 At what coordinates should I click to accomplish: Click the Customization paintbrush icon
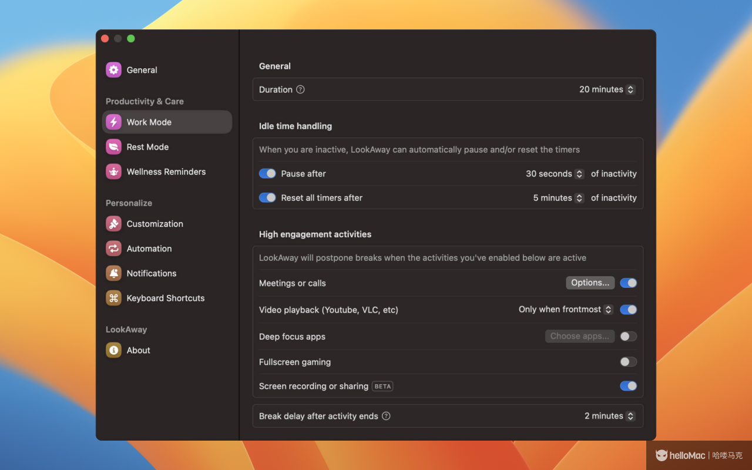(x=113, y=224)
